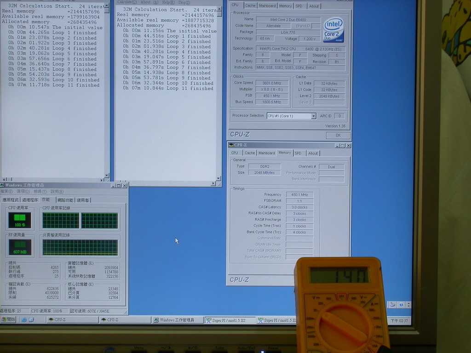471x353 pixels.
Task: Click scroll-up arrow in left Super PI window
Action: tap(107, 6)
